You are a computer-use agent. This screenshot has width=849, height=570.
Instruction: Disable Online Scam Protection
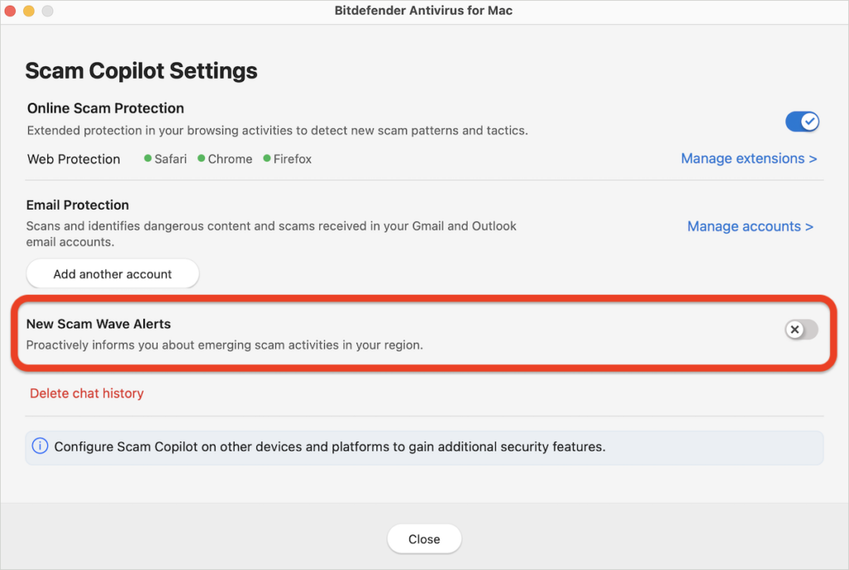click(x=802, y=121)
